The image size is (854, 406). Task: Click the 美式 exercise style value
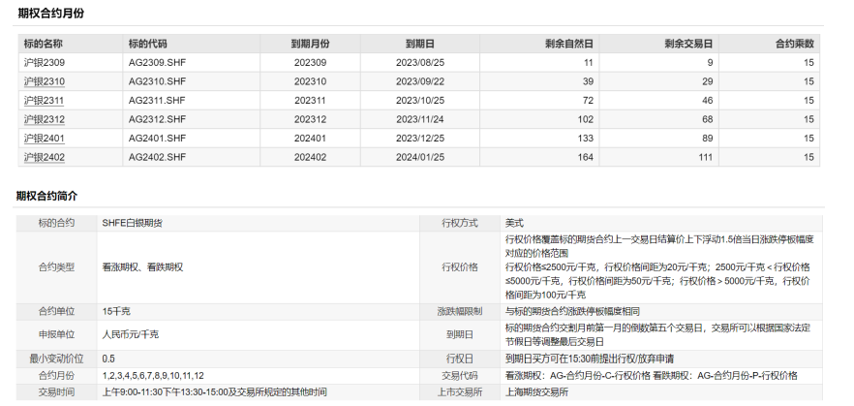(x=515, y=223)
